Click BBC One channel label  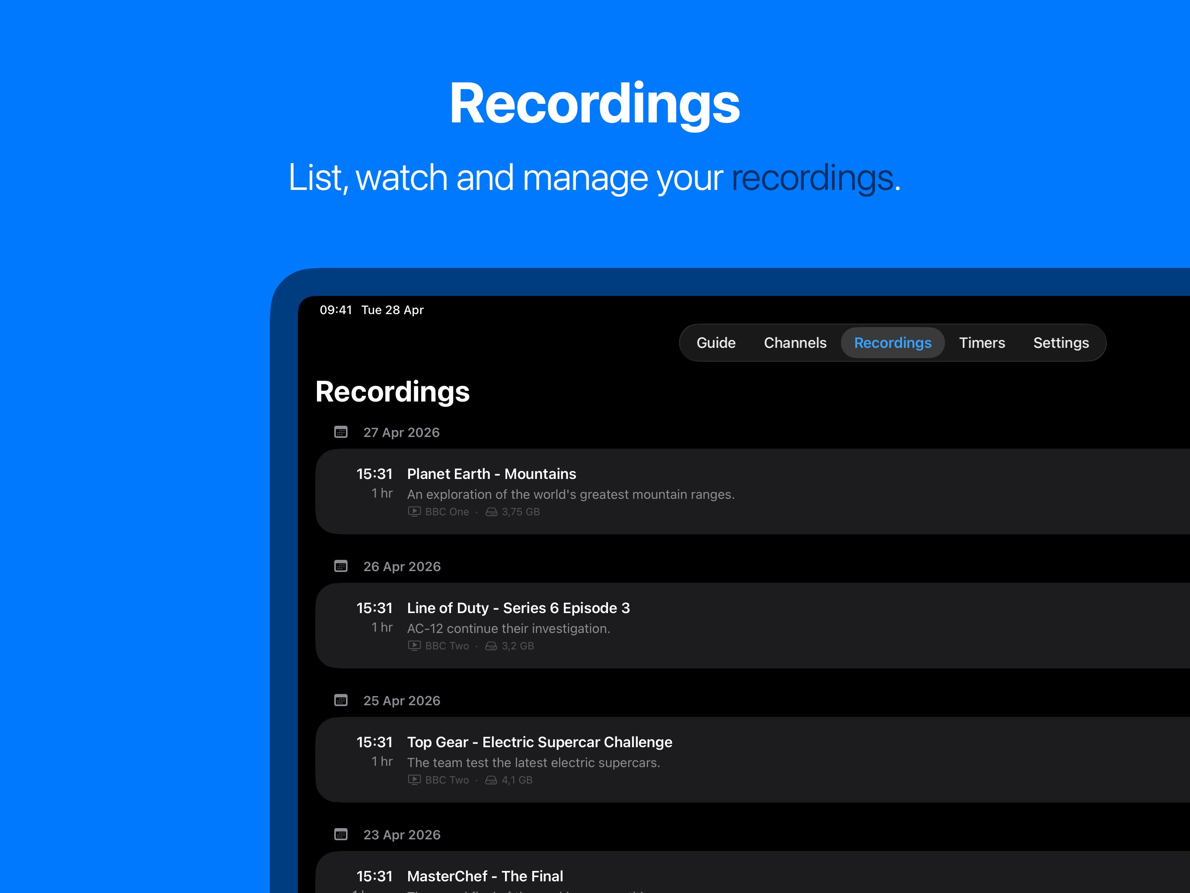(x=447, y=512)
